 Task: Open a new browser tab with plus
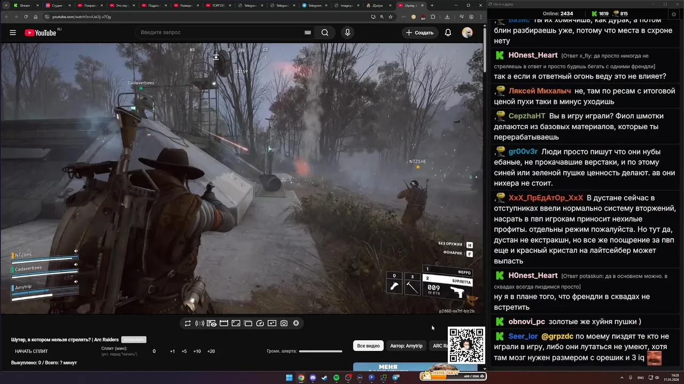click(432, 5)
